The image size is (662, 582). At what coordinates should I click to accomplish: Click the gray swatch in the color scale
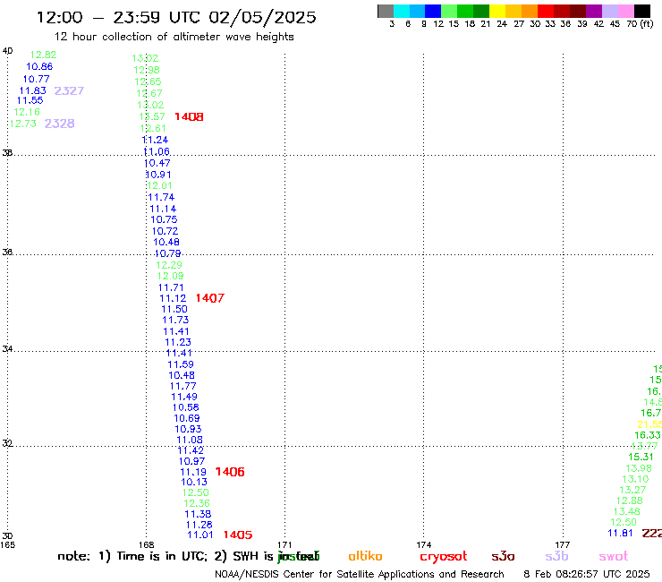tap(386, 11)
